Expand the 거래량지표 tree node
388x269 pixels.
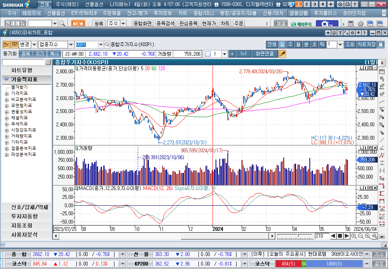click(7, 136)
